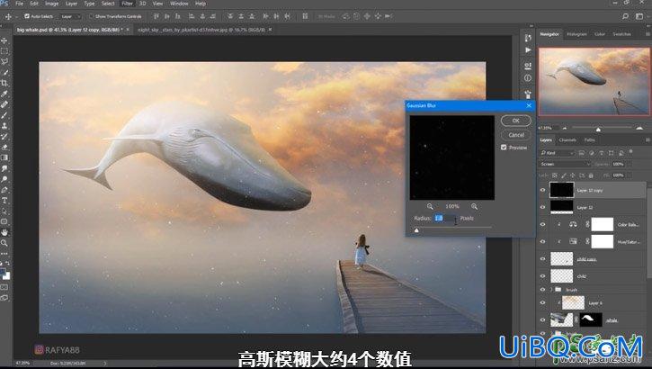Viewport: 652px width, 369px height.
Task: Click the pixel layer filter icon
Action: click(x=581, y=153)
